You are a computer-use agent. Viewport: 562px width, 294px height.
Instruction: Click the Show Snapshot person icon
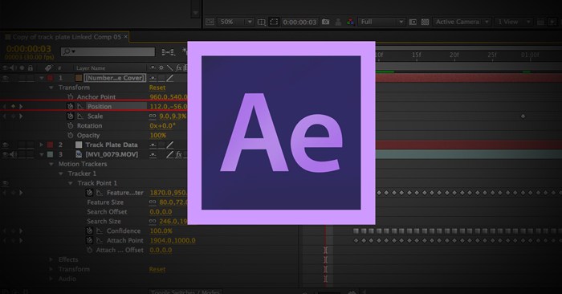[338, 22]
